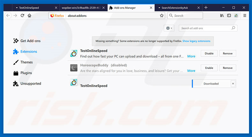Click the magnifier in Search all add-ons
252x137 pixels.
click(233, 28)
